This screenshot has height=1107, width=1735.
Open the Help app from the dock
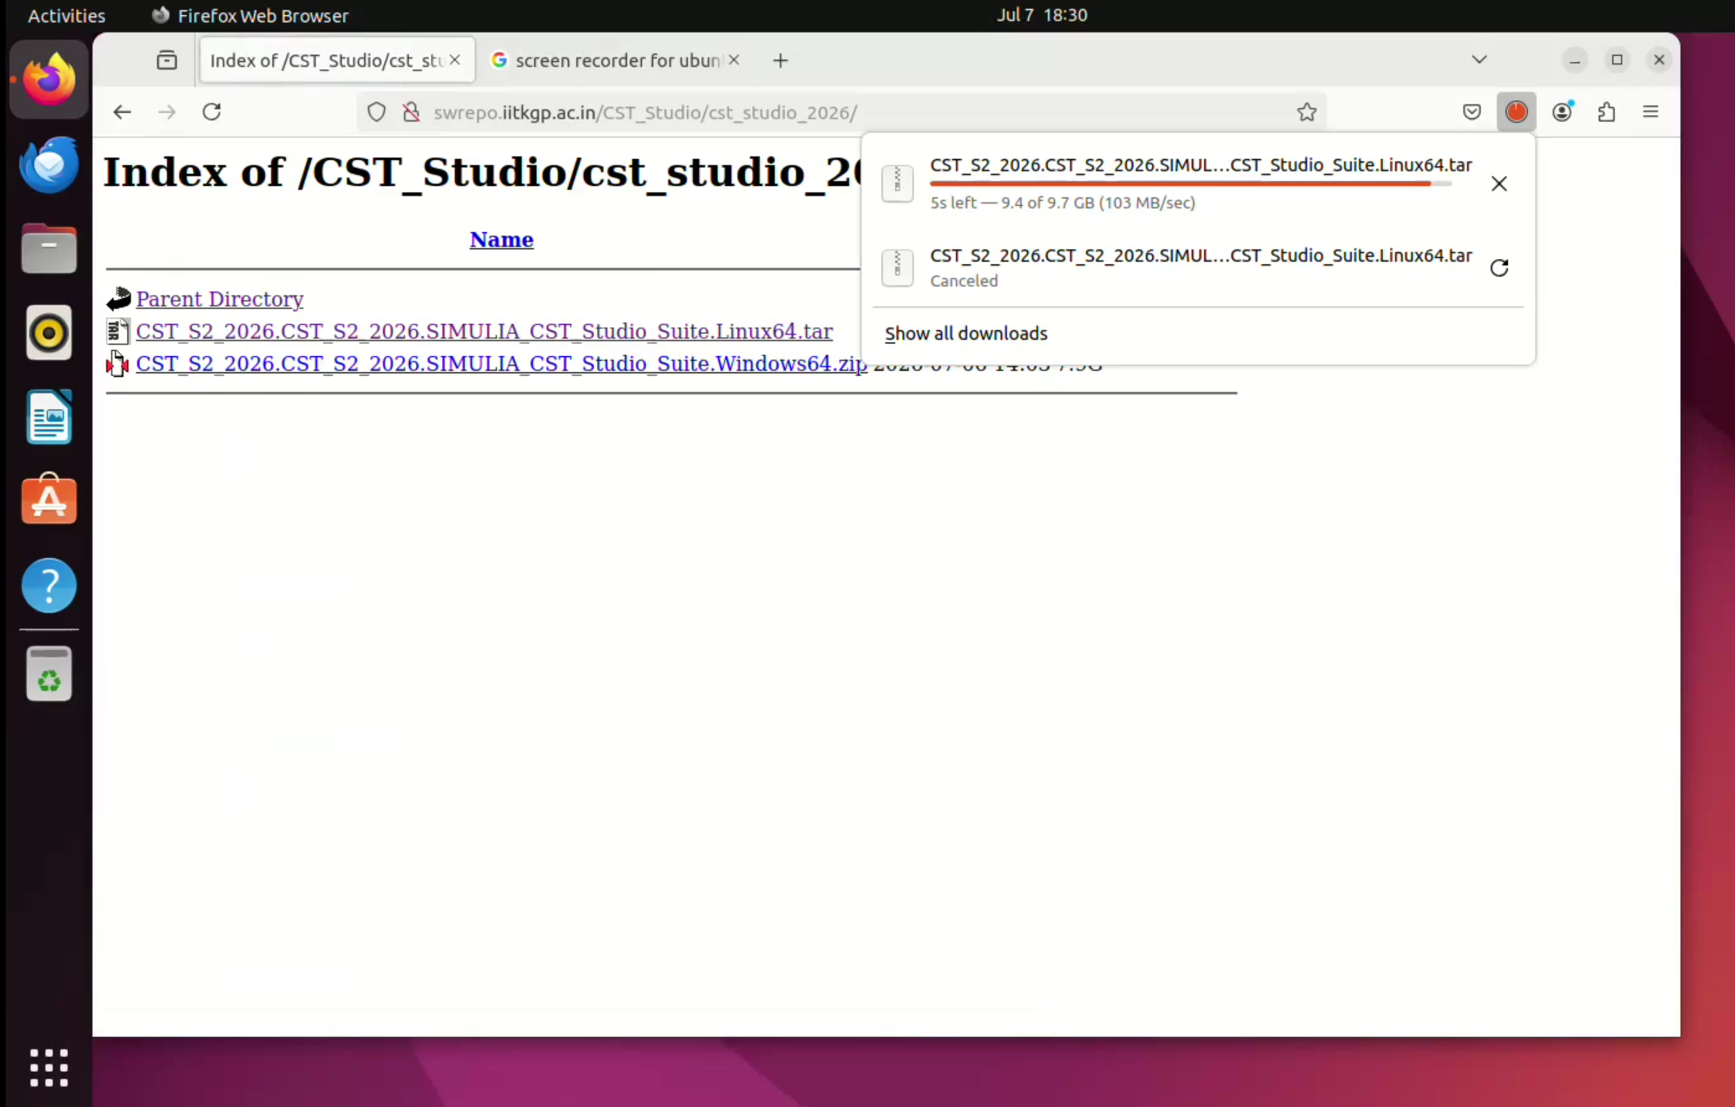(49, 586)
